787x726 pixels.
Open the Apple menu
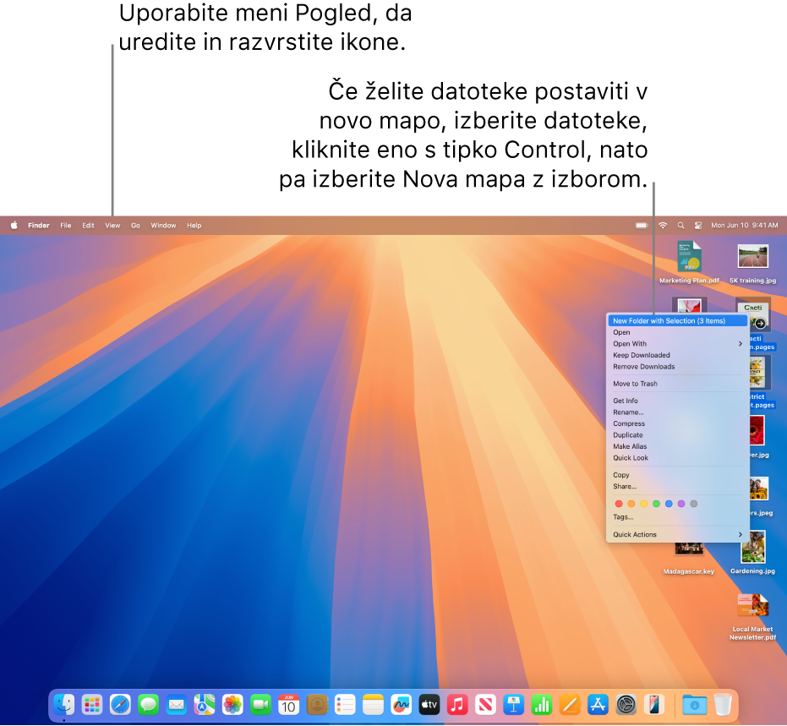coord(14,226)
